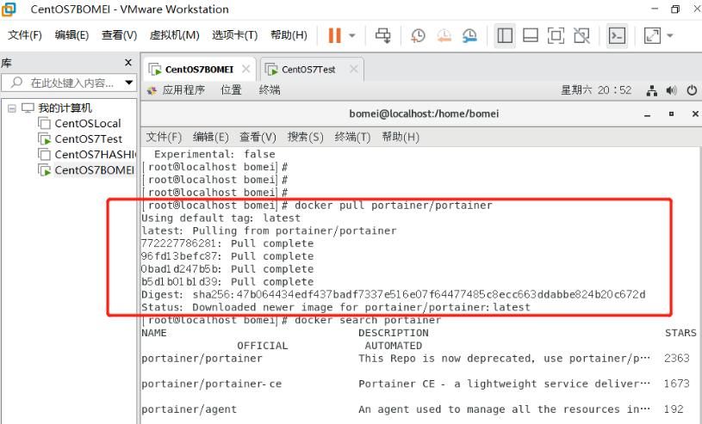Click the terminal title bomei@localhost:/home/bomei
This screenshot has width=702, height=424.
click(x=424, y=114)
